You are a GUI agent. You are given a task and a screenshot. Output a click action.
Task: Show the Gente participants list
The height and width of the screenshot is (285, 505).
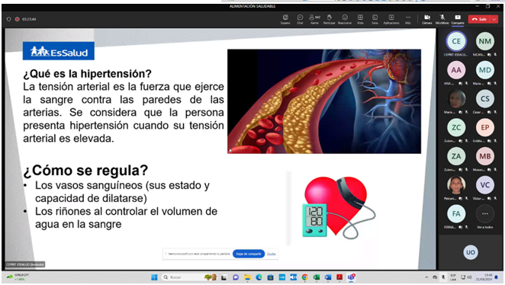pyautogui.click(x=314, y=19)
